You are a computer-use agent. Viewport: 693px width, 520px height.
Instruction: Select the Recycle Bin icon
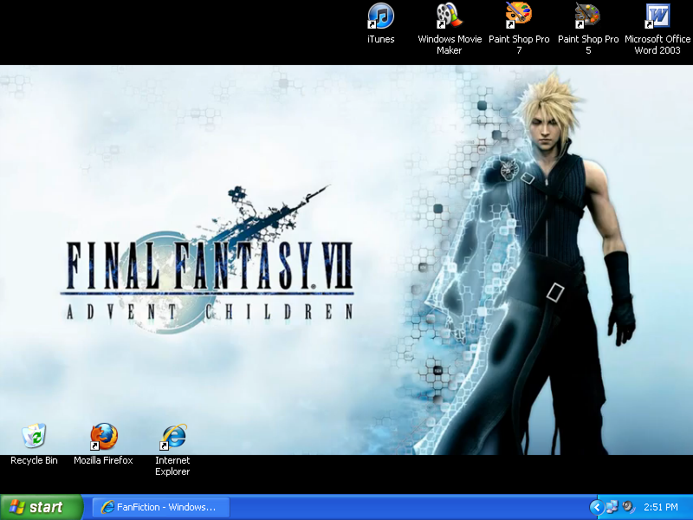(x=34, y=436)
